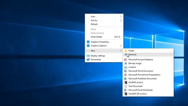Screen dimensions: 188x106
Task: Click the Display settings monitor icon
Action: (88, 56)
